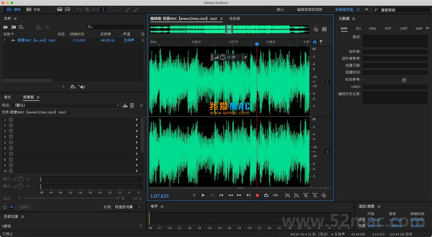
Task: Switch to Multitrack (多轨) view
Action: [x=33, y=10]
